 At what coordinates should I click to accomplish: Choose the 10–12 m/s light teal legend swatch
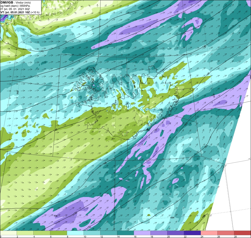coord(92,233)
